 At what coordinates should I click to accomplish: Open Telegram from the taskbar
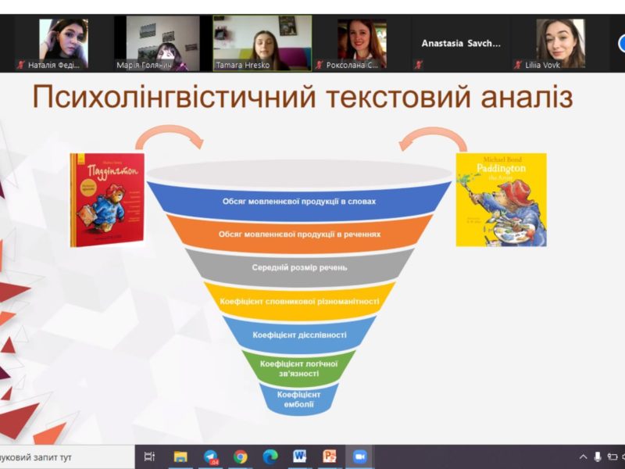click(x=210, y=456)
